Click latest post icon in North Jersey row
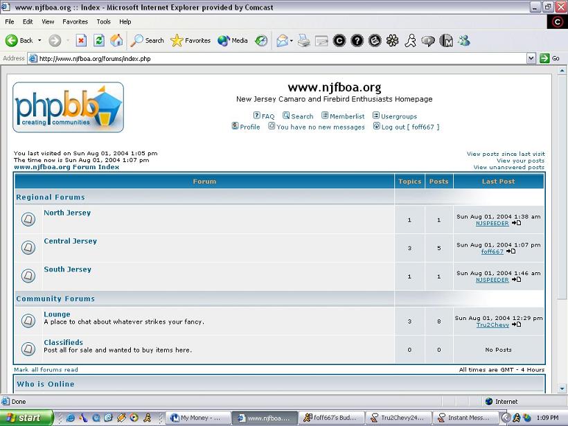Viewport: 568px width, 426px height. (x=517, y=223)
